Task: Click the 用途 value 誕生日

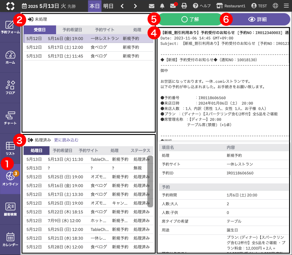Action: coord(232,230)
